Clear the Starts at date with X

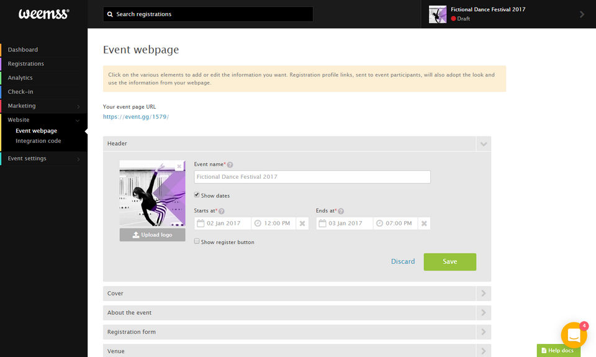point(302,224)
